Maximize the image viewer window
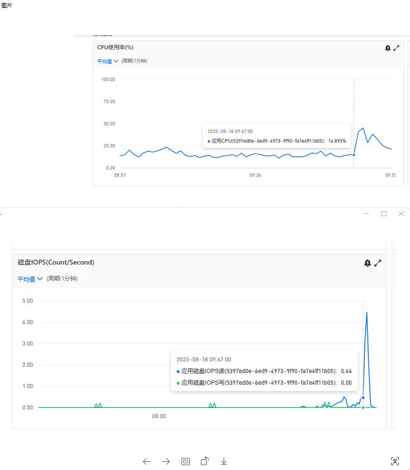Image resolution: width=410 pixels, height=470 pixels. coord(384,214)
